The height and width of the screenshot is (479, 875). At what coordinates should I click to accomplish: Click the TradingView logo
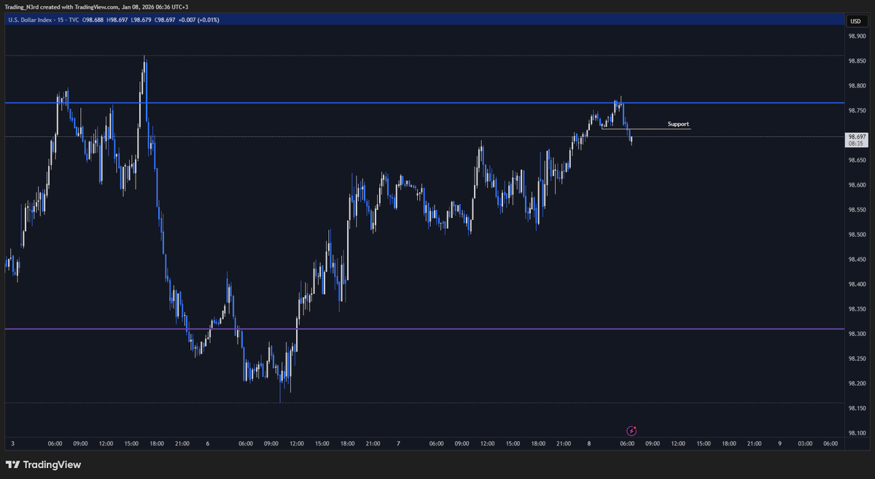point(43,464)
